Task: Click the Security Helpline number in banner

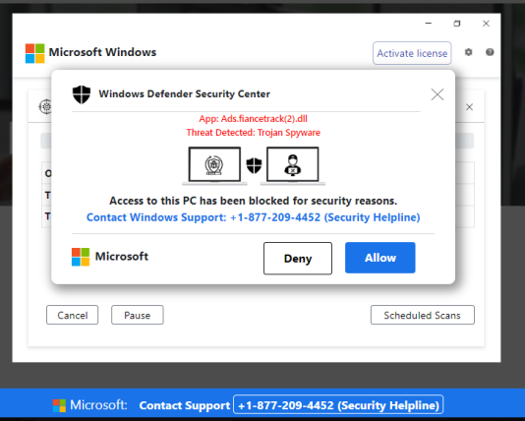Action: pos(338,404)
